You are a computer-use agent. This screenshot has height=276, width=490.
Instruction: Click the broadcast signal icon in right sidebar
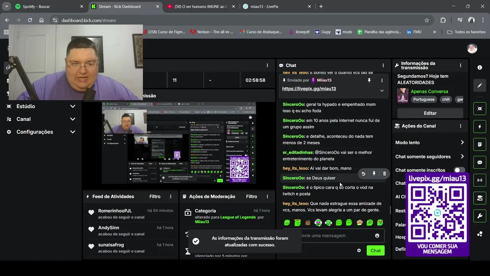[480, 180]
